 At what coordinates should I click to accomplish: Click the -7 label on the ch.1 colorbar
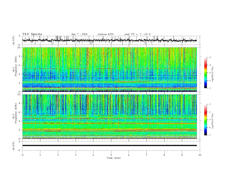[209, 88]
